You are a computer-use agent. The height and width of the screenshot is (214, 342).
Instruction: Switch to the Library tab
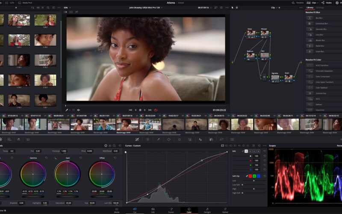tap(310, 8)
